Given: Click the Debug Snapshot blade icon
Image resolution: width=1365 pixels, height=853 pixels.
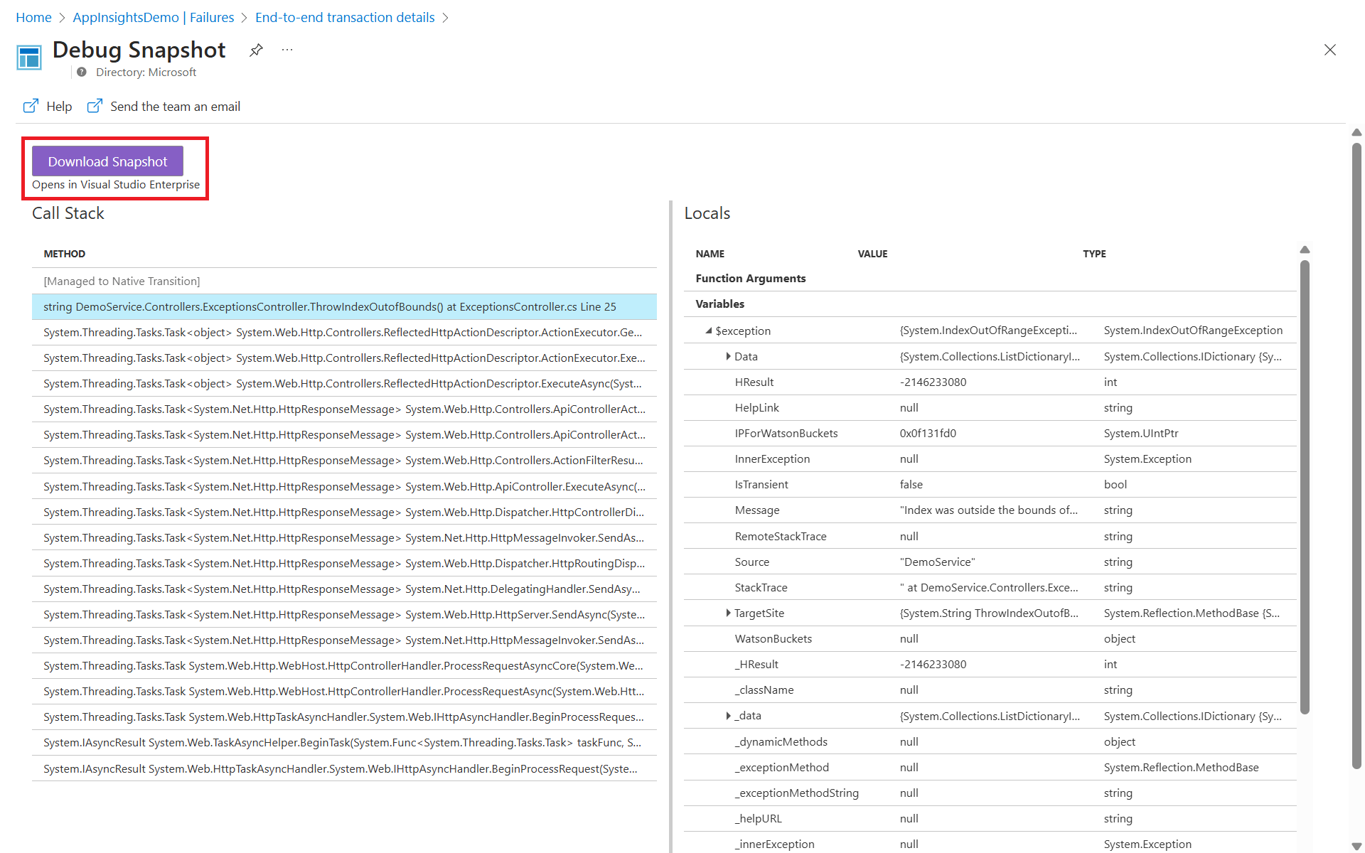Looking at the screenshot, I should [x=29, y=58].
